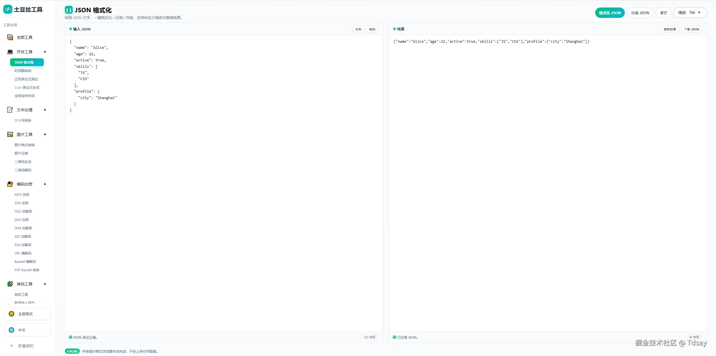Screen dimensions: 716x356
Task: Click the 文本处理 notepad icon
Action: pyautogui.click(x=10, y=110)
